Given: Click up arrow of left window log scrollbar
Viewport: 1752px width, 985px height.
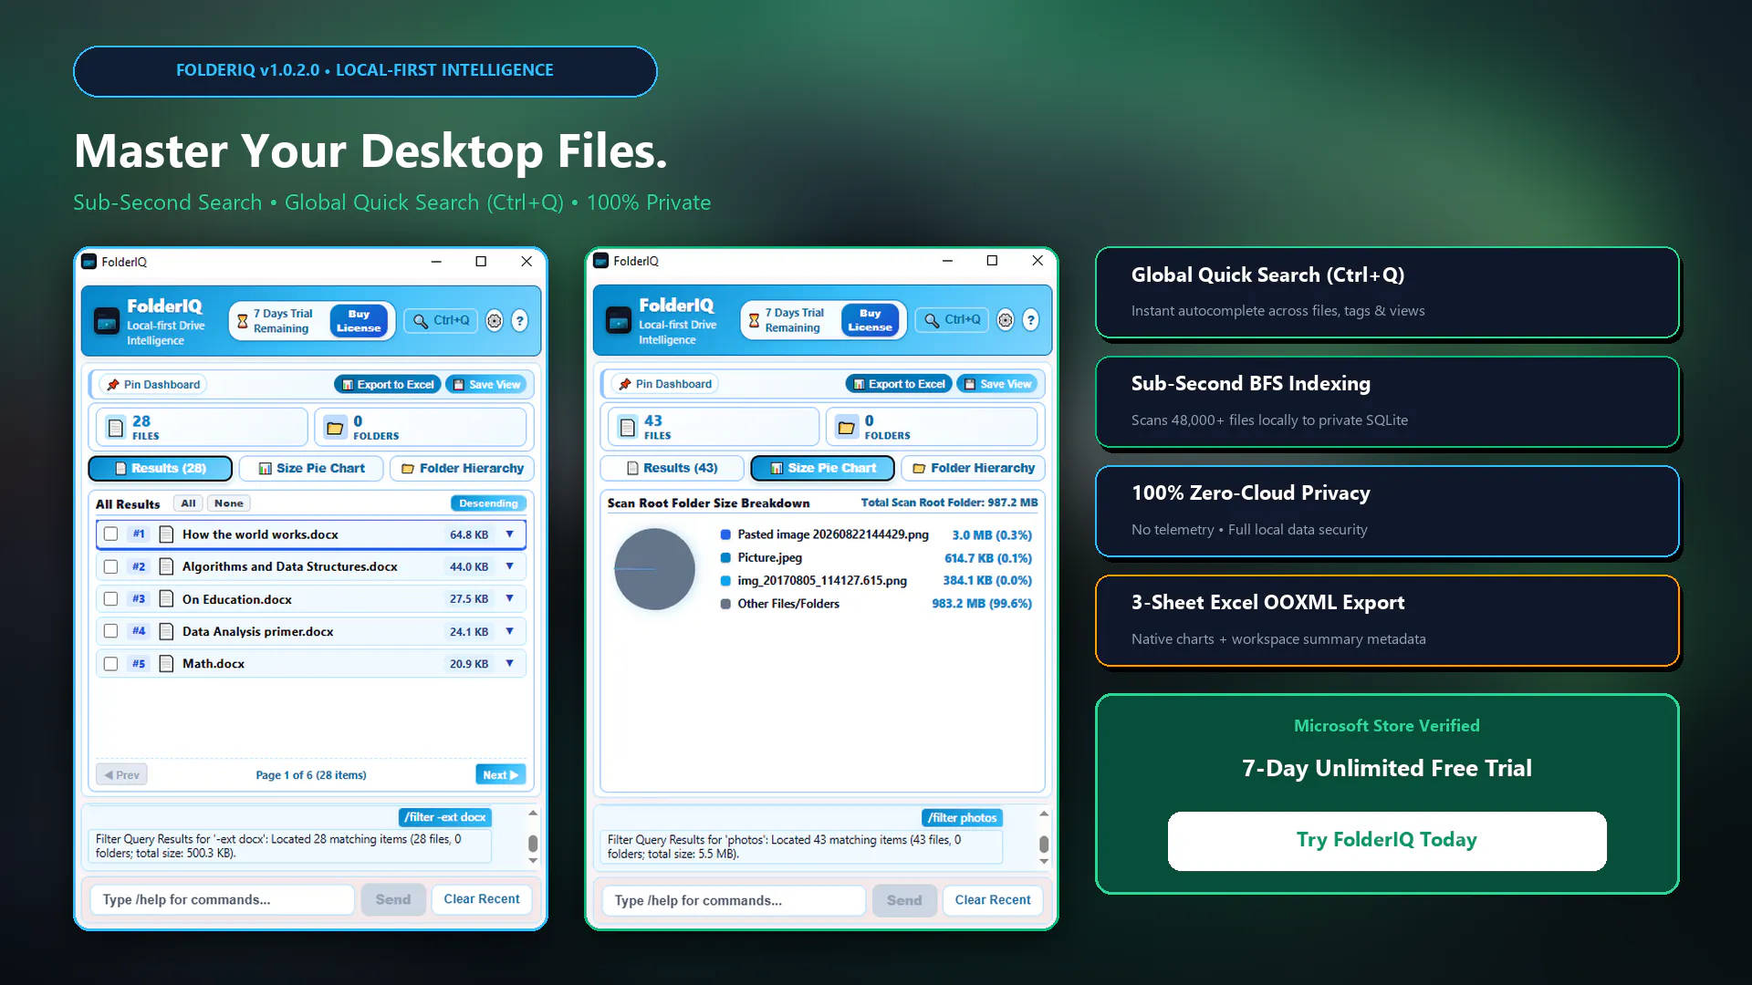Looking at the screenshot, I should (x=533, y=813).
